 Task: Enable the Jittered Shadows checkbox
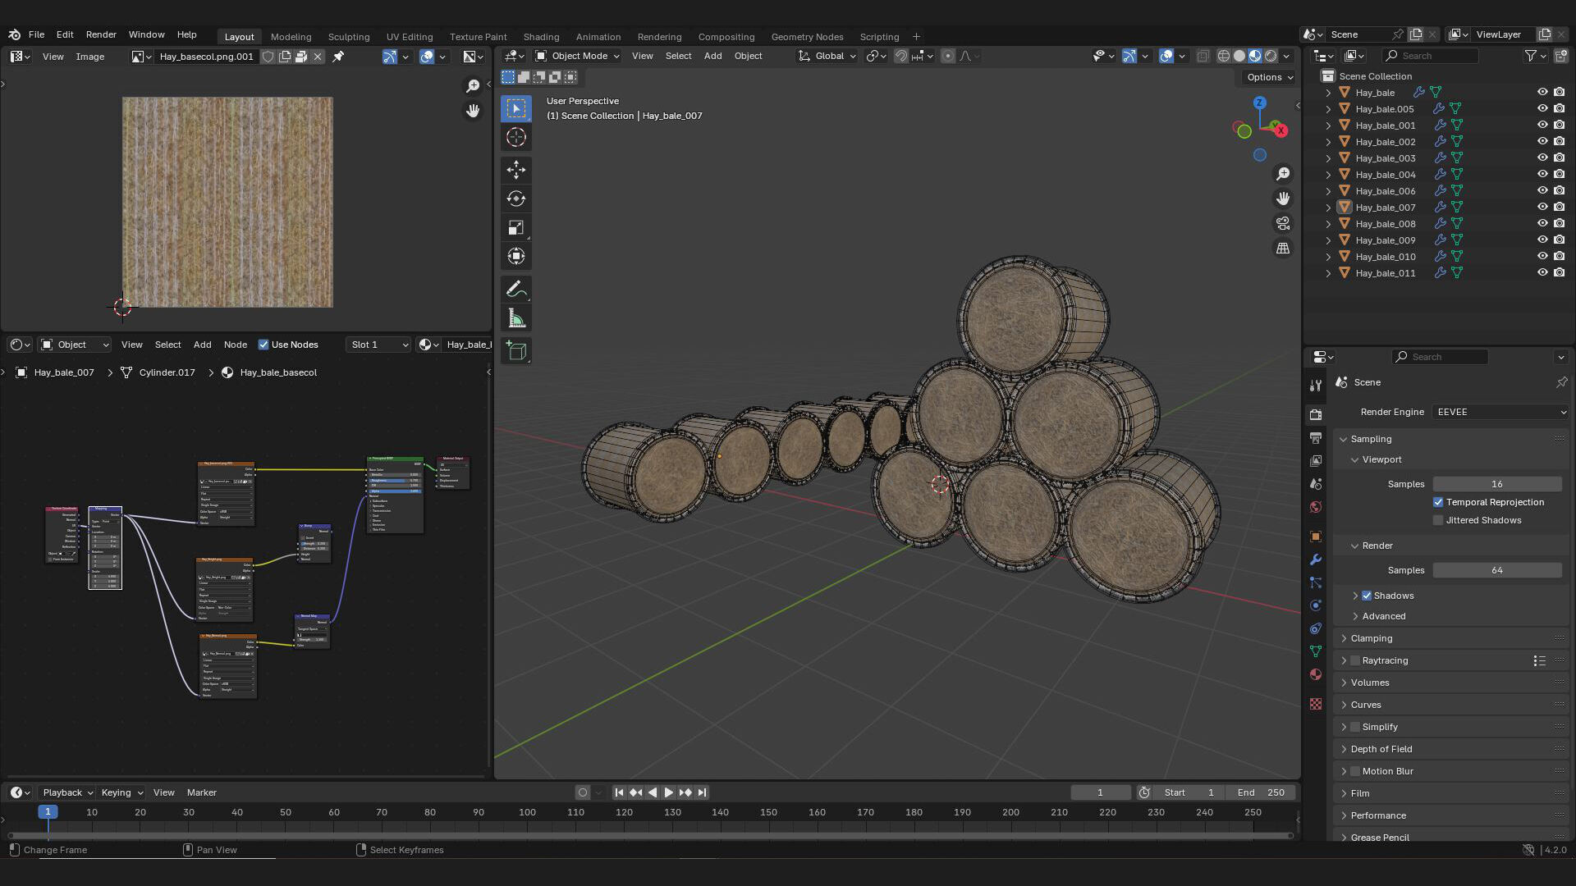pos(1438,520)
